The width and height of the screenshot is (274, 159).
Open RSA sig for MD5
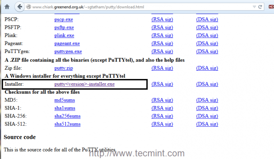tap(162, 100)
